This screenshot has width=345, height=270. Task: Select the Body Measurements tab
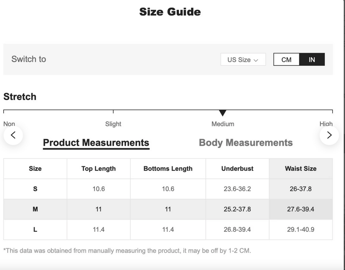(x=246, y=143)
